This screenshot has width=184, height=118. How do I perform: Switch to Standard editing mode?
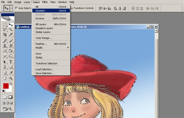pyautogui.click(x=5, y=97)
